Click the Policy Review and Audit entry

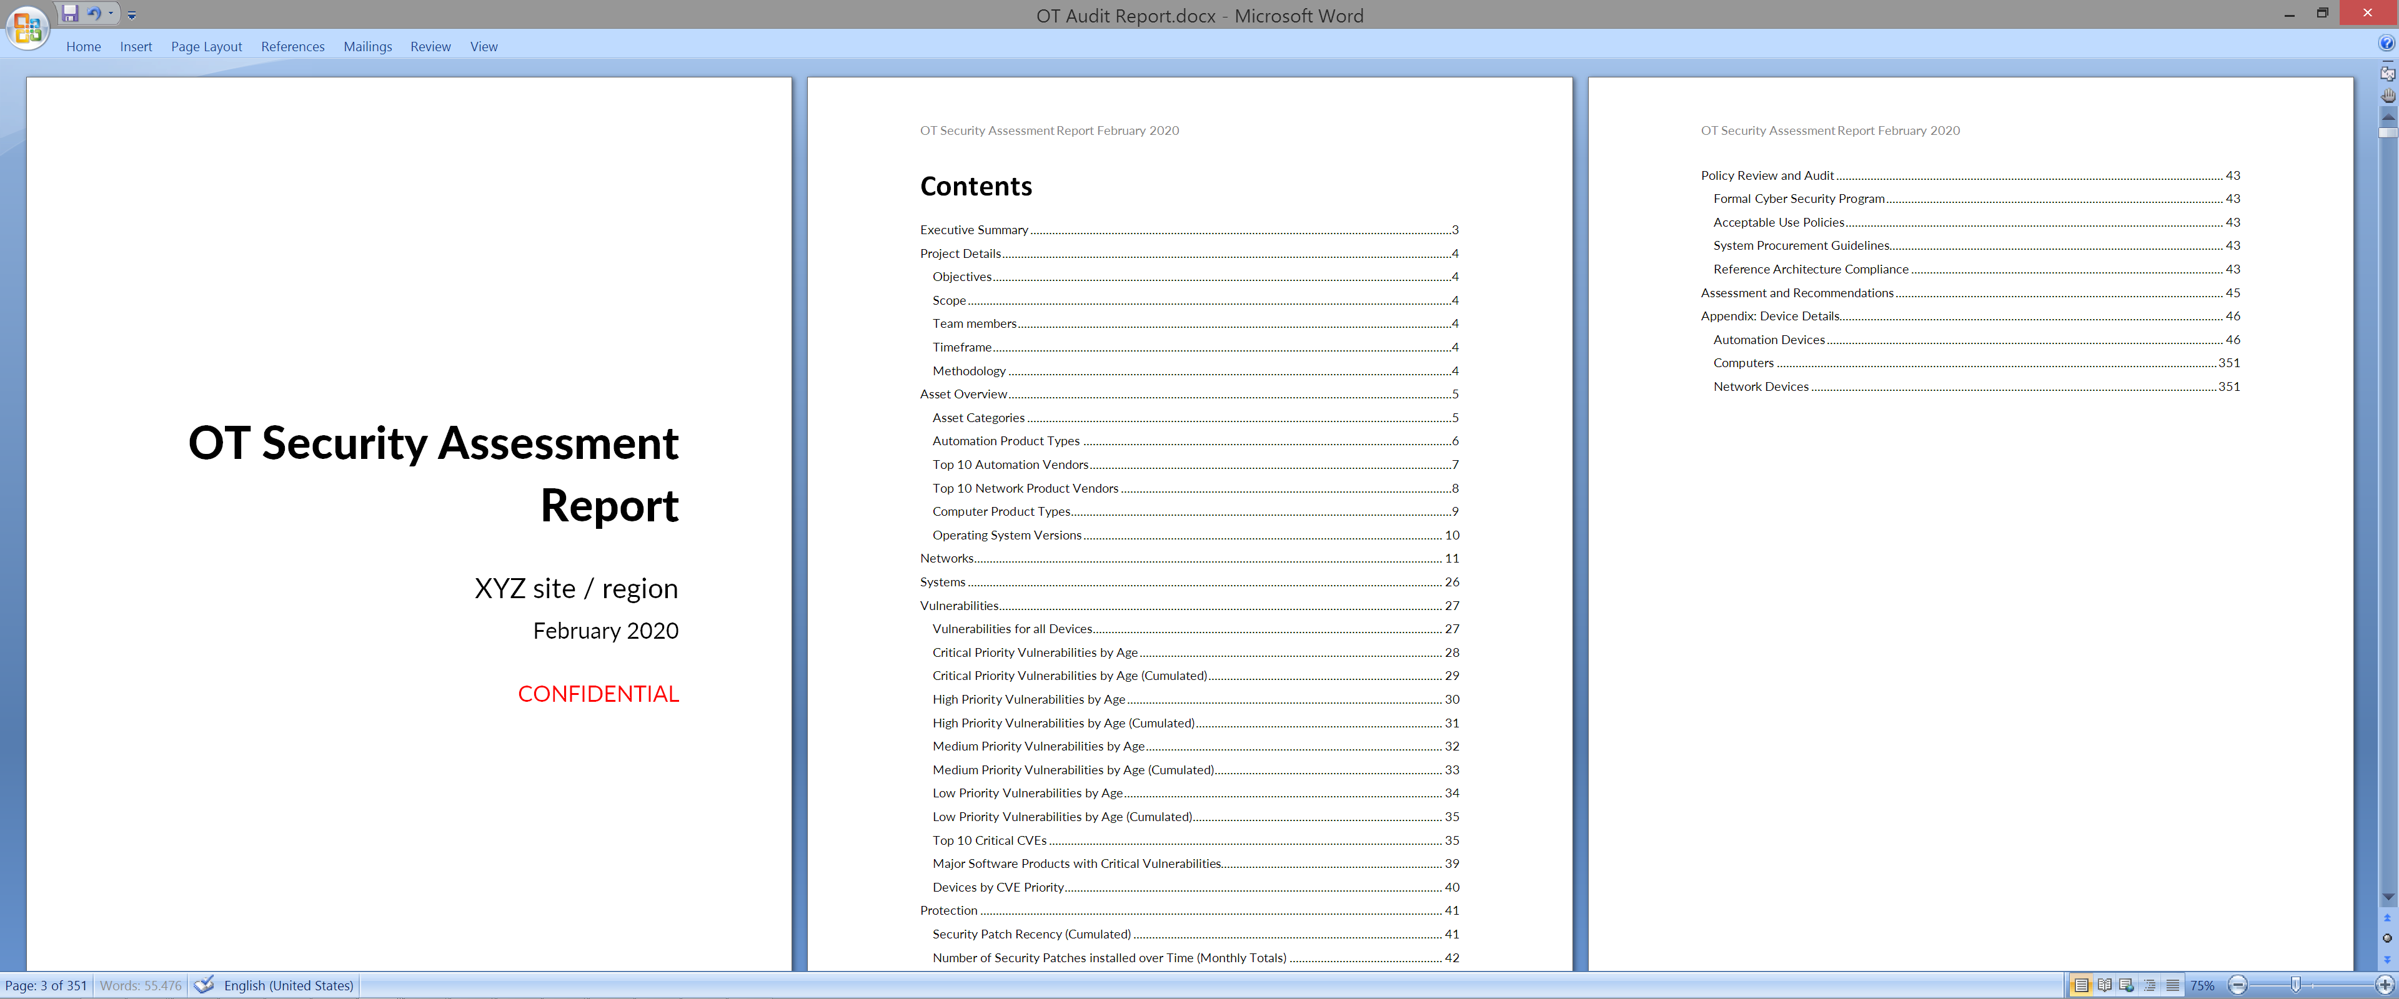click(x=1970, y=175)
